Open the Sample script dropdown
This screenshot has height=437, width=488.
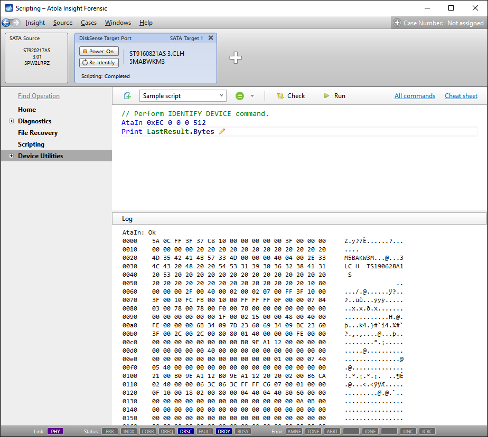tap(183, 95)
